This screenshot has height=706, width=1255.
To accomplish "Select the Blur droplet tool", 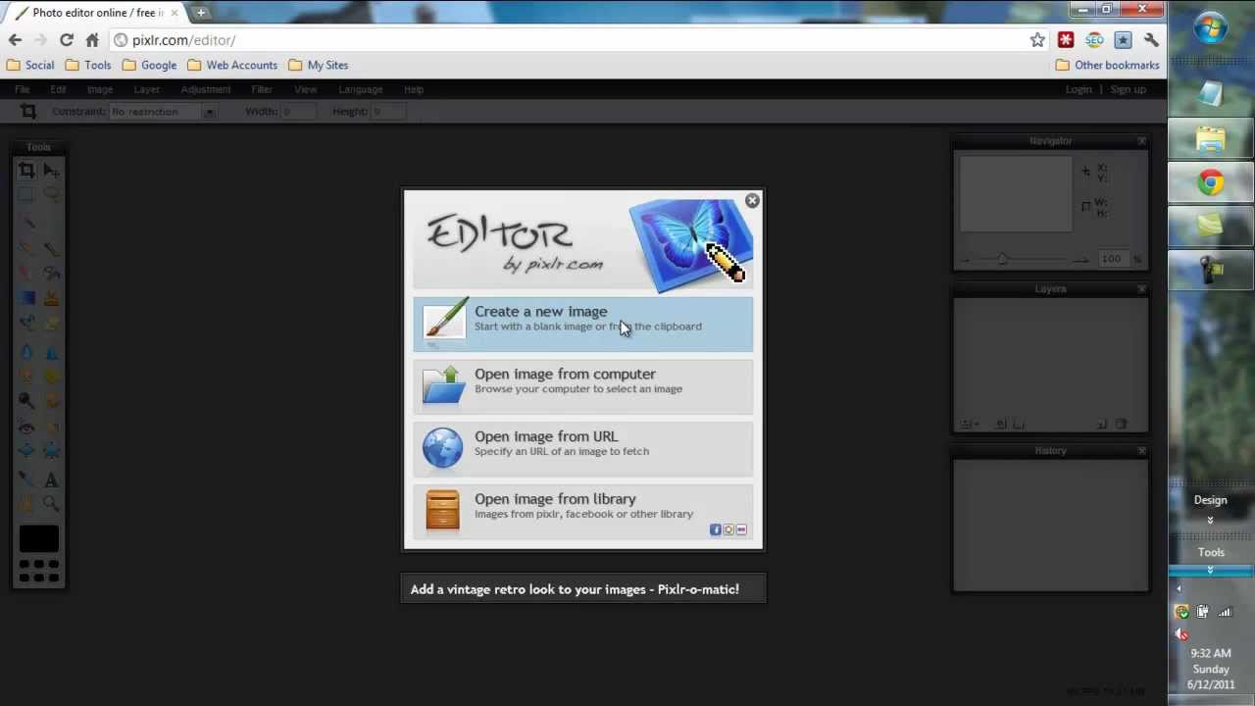I will click(x=26, y=351).
